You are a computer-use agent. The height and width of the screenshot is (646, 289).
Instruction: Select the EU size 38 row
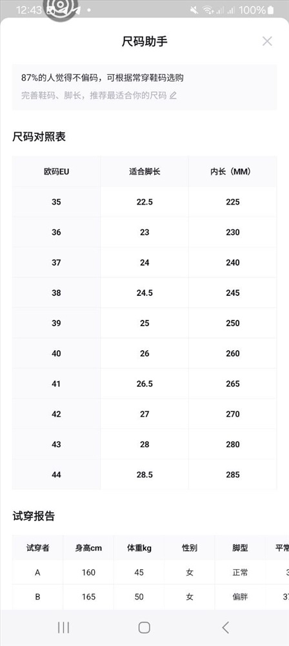pos(144,293)
